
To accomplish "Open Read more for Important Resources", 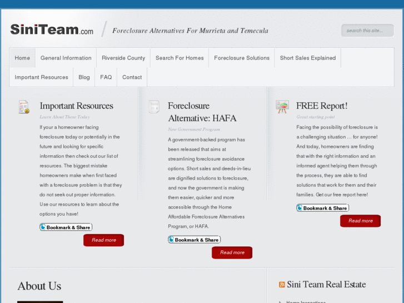I will tap(103, 240).
